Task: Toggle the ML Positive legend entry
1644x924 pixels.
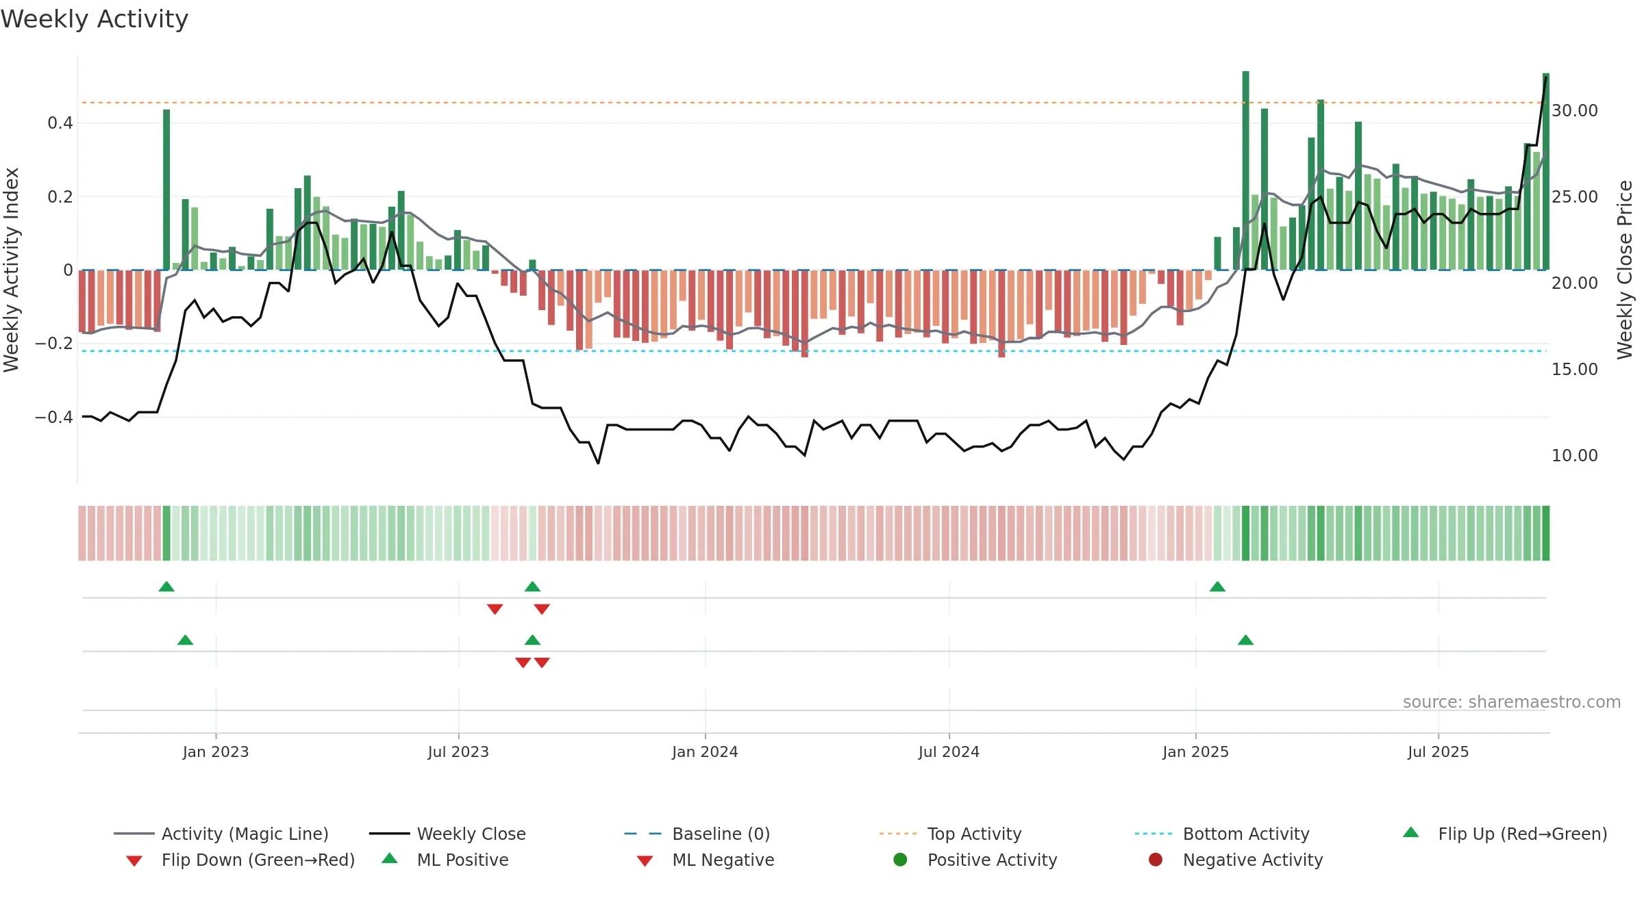Action: coord(445,860)
